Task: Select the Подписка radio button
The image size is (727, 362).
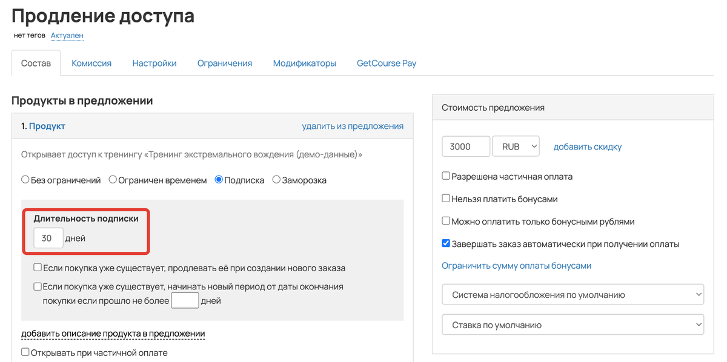Action: click(219, 180)
